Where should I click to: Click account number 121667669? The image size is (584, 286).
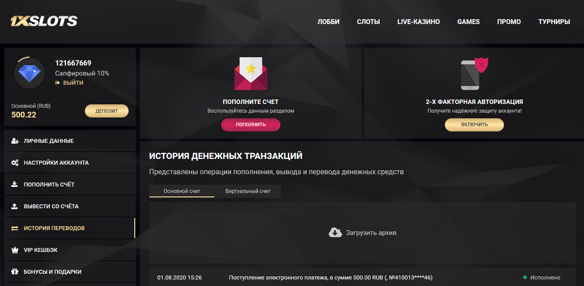[x=73, y=63]
